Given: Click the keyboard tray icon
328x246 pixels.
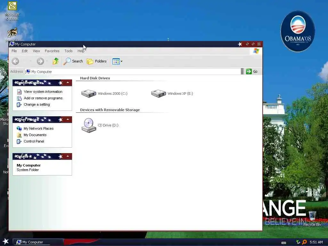Looking at the screenshot, I should point(284,243).
